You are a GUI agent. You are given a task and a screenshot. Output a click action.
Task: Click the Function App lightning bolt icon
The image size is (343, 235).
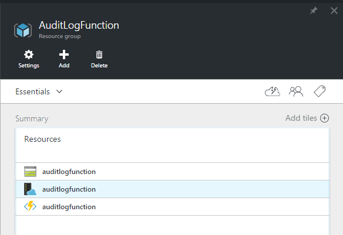tap(30, 206)
